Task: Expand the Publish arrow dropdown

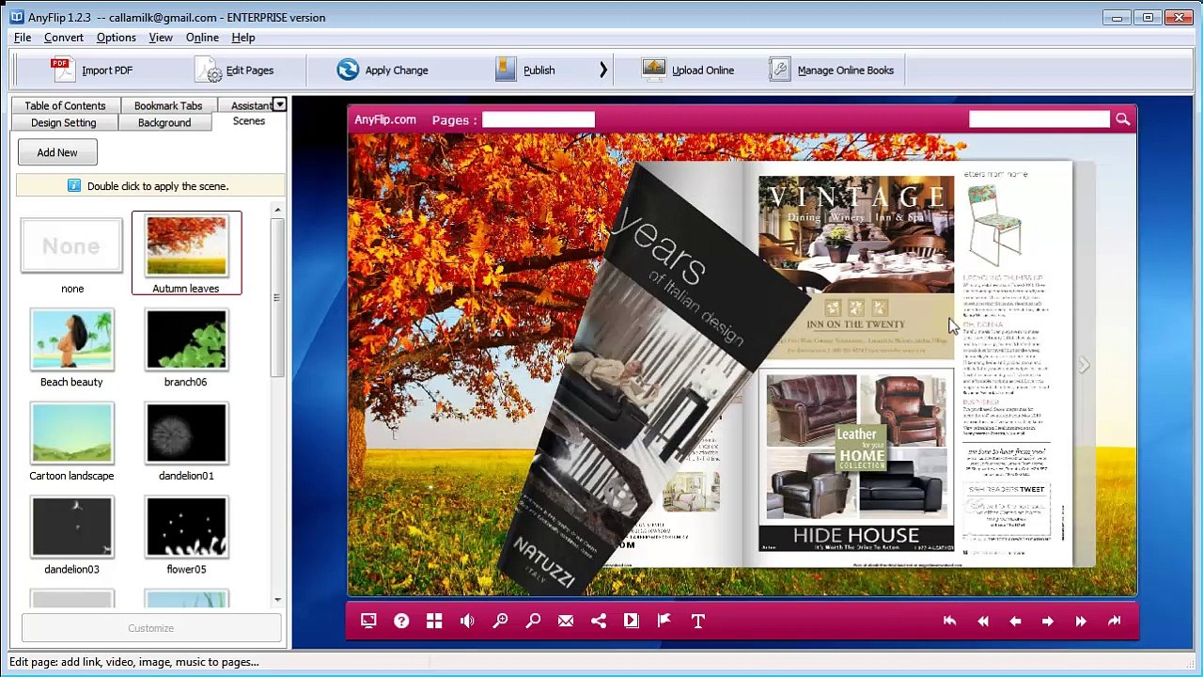Action: pos(603,71)
